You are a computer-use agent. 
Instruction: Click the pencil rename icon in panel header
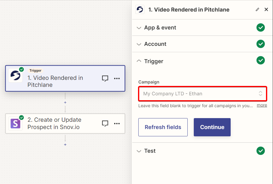(257, 9)
